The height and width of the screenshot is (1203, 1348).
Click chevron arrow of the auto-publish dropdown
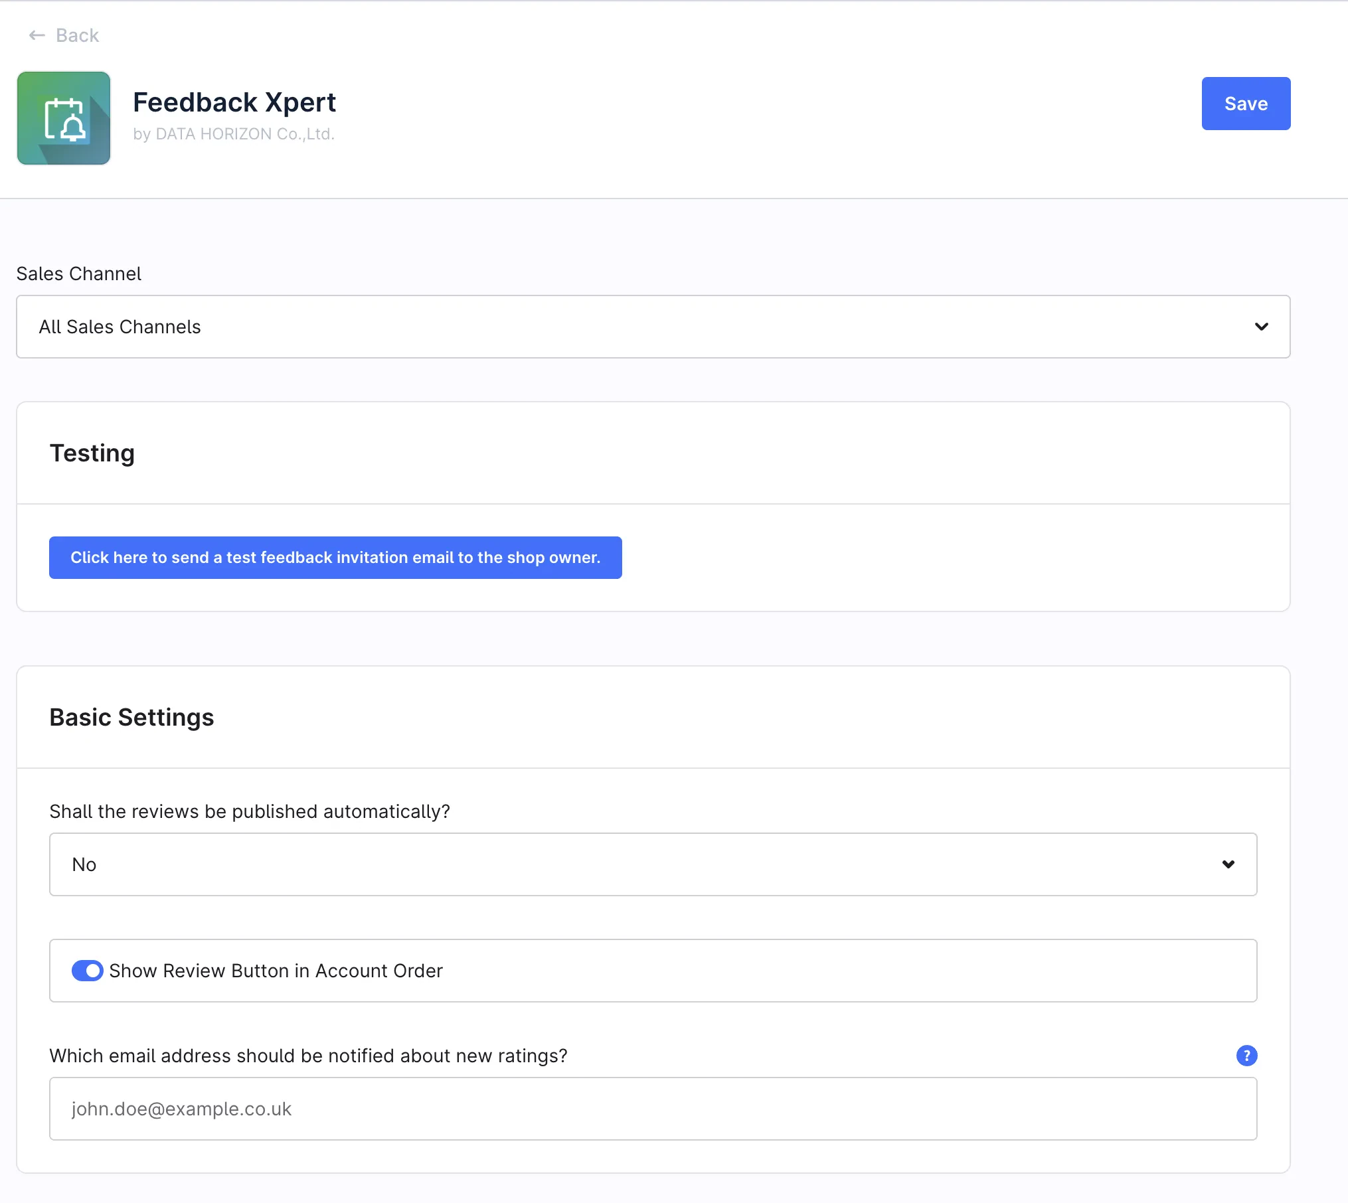tap(1228, 864)
